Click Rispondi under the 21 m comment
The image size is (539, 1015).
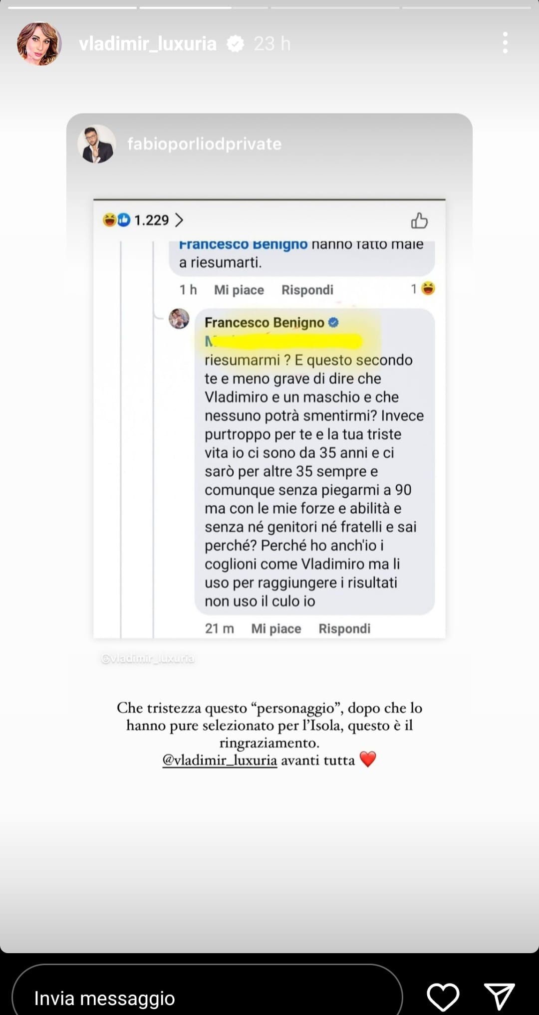click(x=344, y=628)
